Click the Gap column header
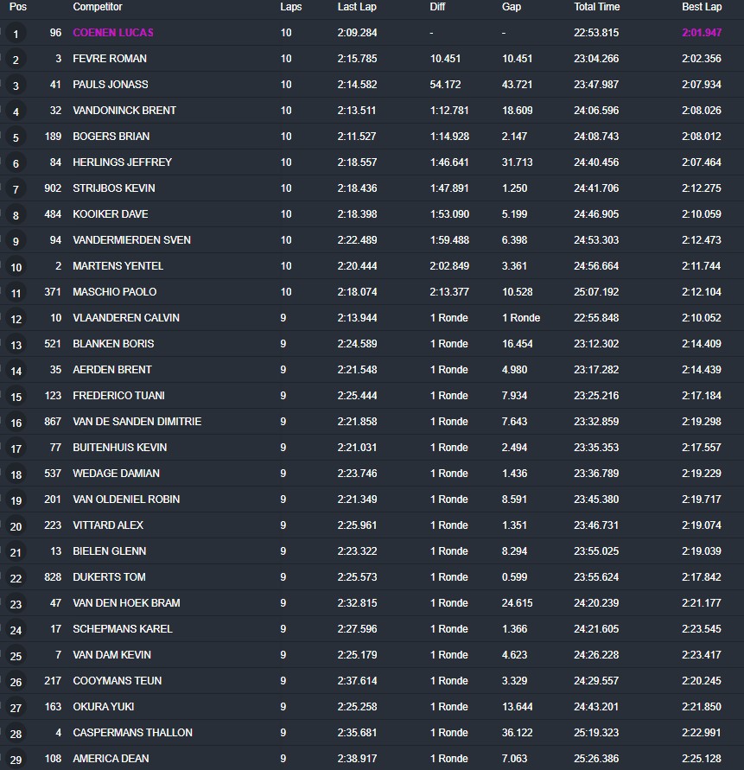Viewport: 744px width, 770px height. click(512, 7)
